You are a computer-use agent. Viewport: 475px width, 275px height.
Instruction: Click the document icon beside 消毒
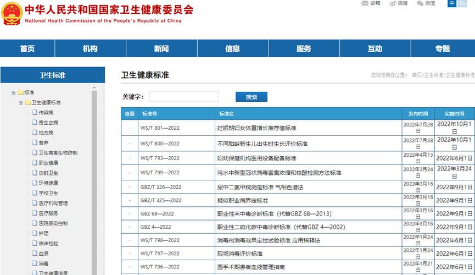click(x=35, y=263)
